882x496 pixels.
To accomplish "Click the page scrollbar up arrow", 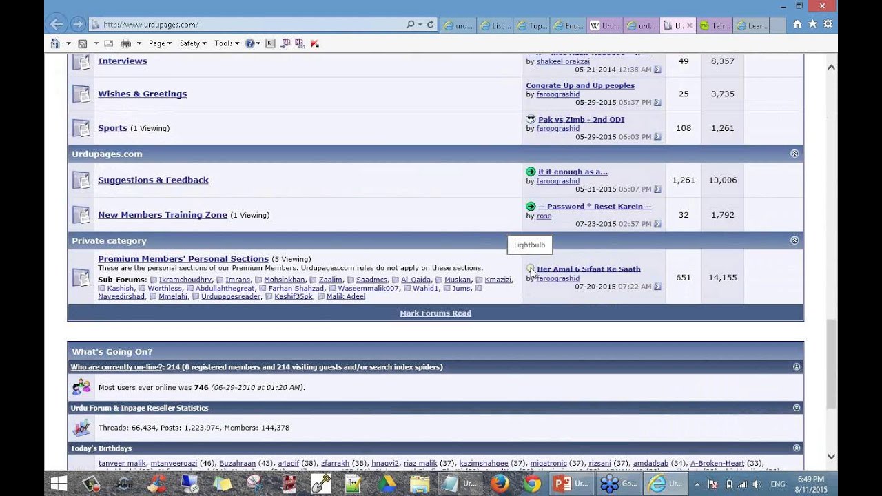I will (831, 67).
